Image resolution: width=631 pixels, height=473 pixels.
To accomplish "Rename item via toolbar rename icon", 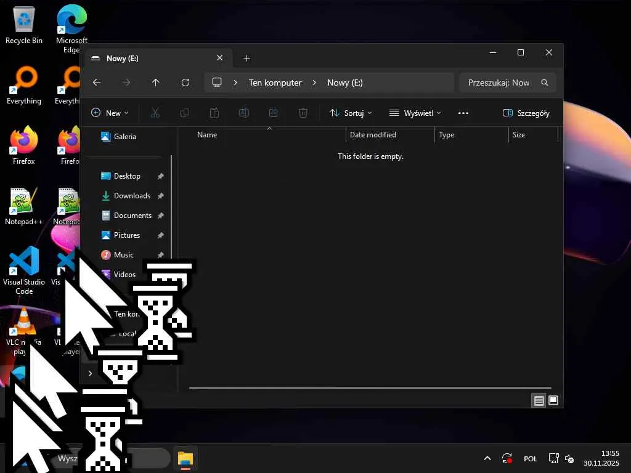I will point(244,113).
